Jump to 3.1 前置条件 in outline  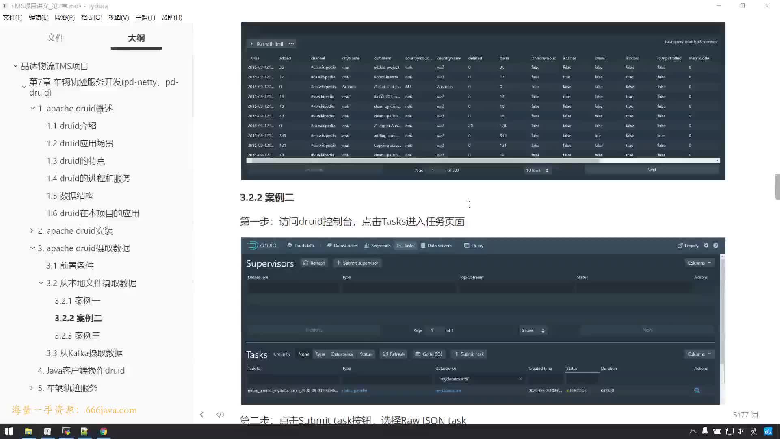[70, 266]
